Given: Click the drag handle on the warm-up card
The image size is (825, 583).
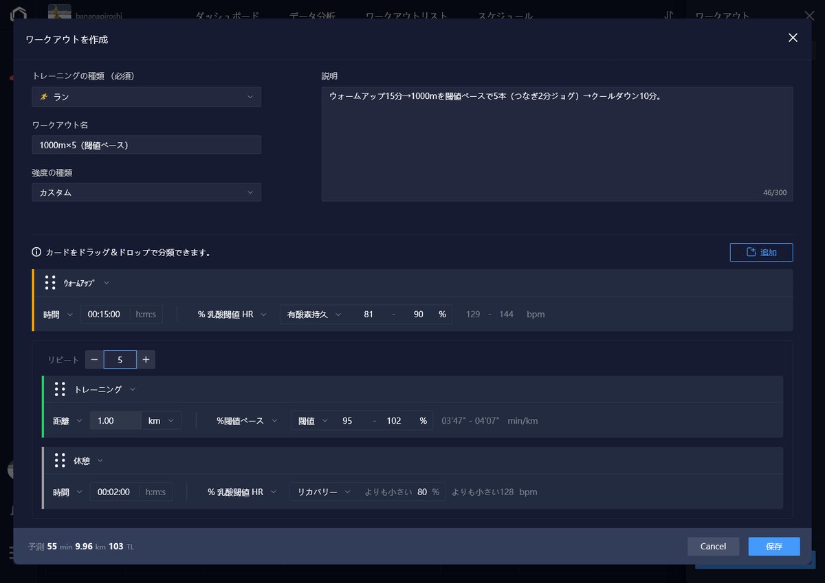Looking at the screenshot, I should pyautogui.click(x=50, y=283).
